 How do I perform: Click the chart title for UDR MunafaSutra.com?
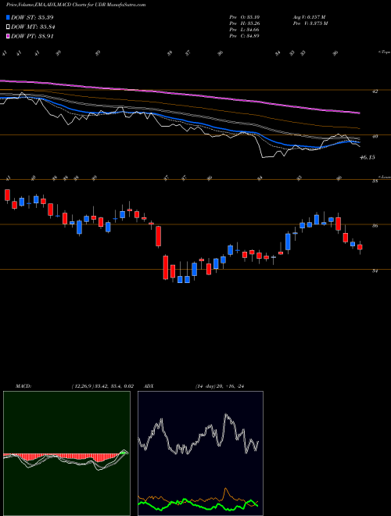coord(76,5)
